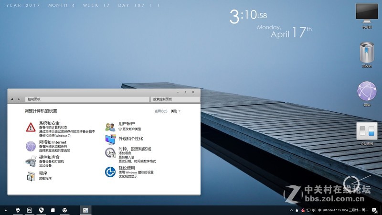Open the 更换输入法 link
The image size is (382, 215).
point(126,157)
